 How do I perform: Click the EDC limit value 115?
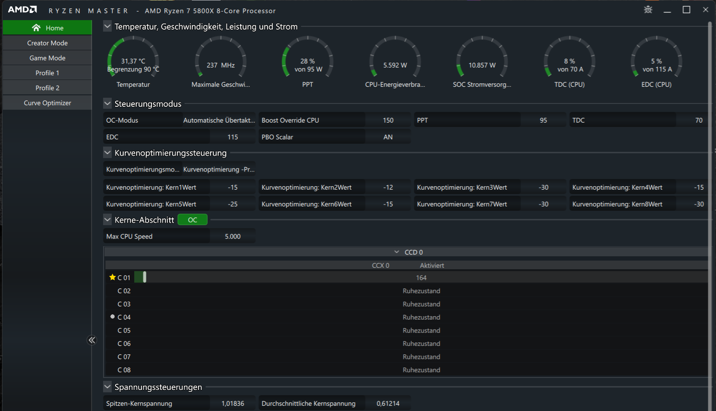point(233,137)
